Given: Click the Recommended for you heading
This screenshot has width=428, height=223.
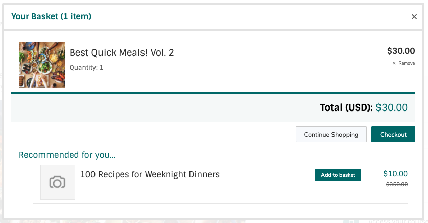Looking at the screenshot, I should 67,155.
